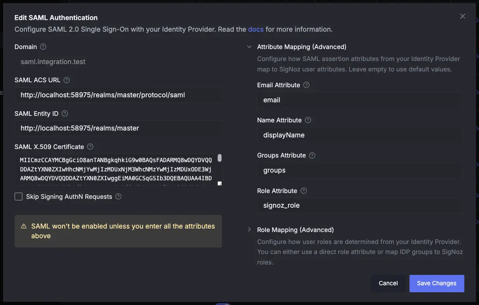
Task: Focus the SAML Entity ID input field
Action: pos(118,128)
